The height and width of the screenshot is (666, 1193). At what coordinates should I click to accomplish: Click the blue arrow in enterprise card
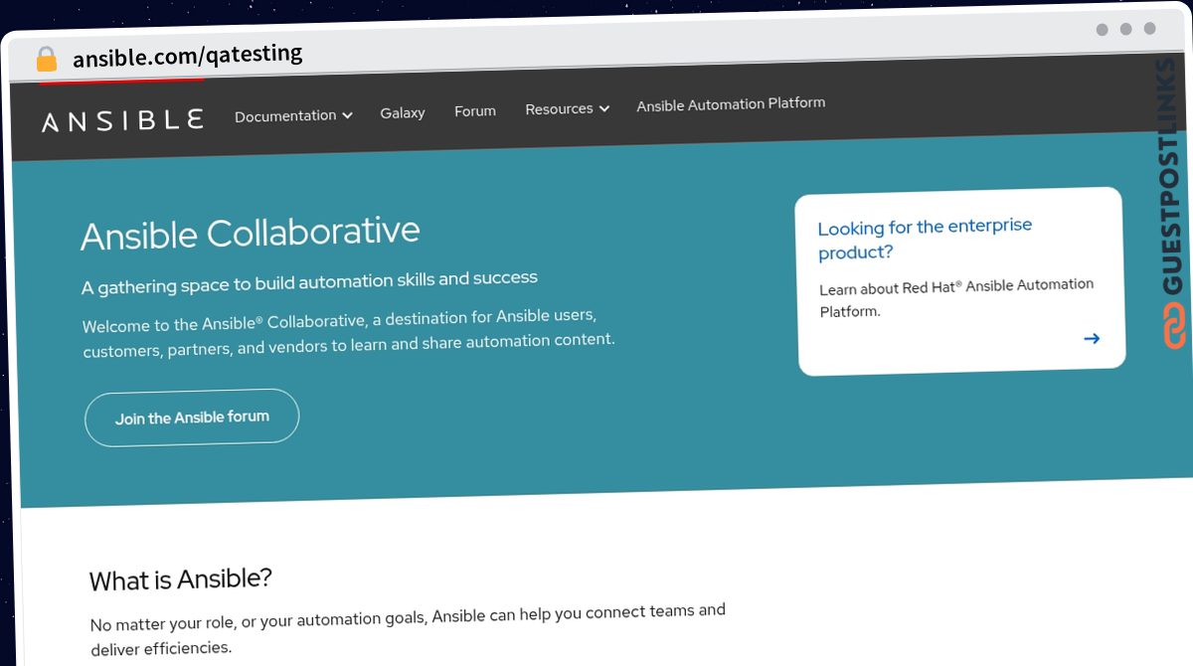[1092, 338]
